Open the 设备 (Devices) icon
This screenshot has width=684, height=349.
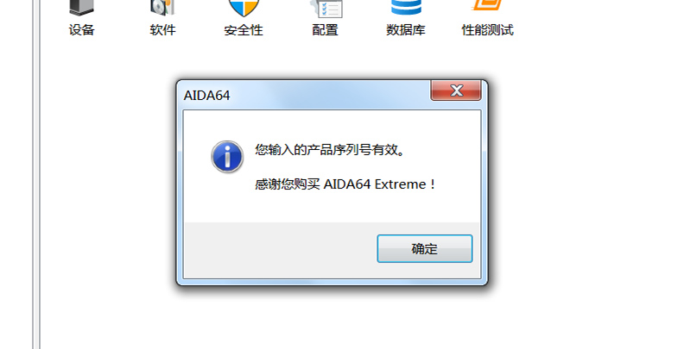coord(81,7)
